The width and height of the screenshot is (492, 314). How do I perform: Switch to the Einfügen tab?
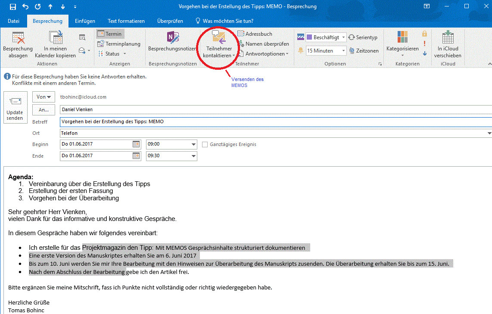[85, 21]
